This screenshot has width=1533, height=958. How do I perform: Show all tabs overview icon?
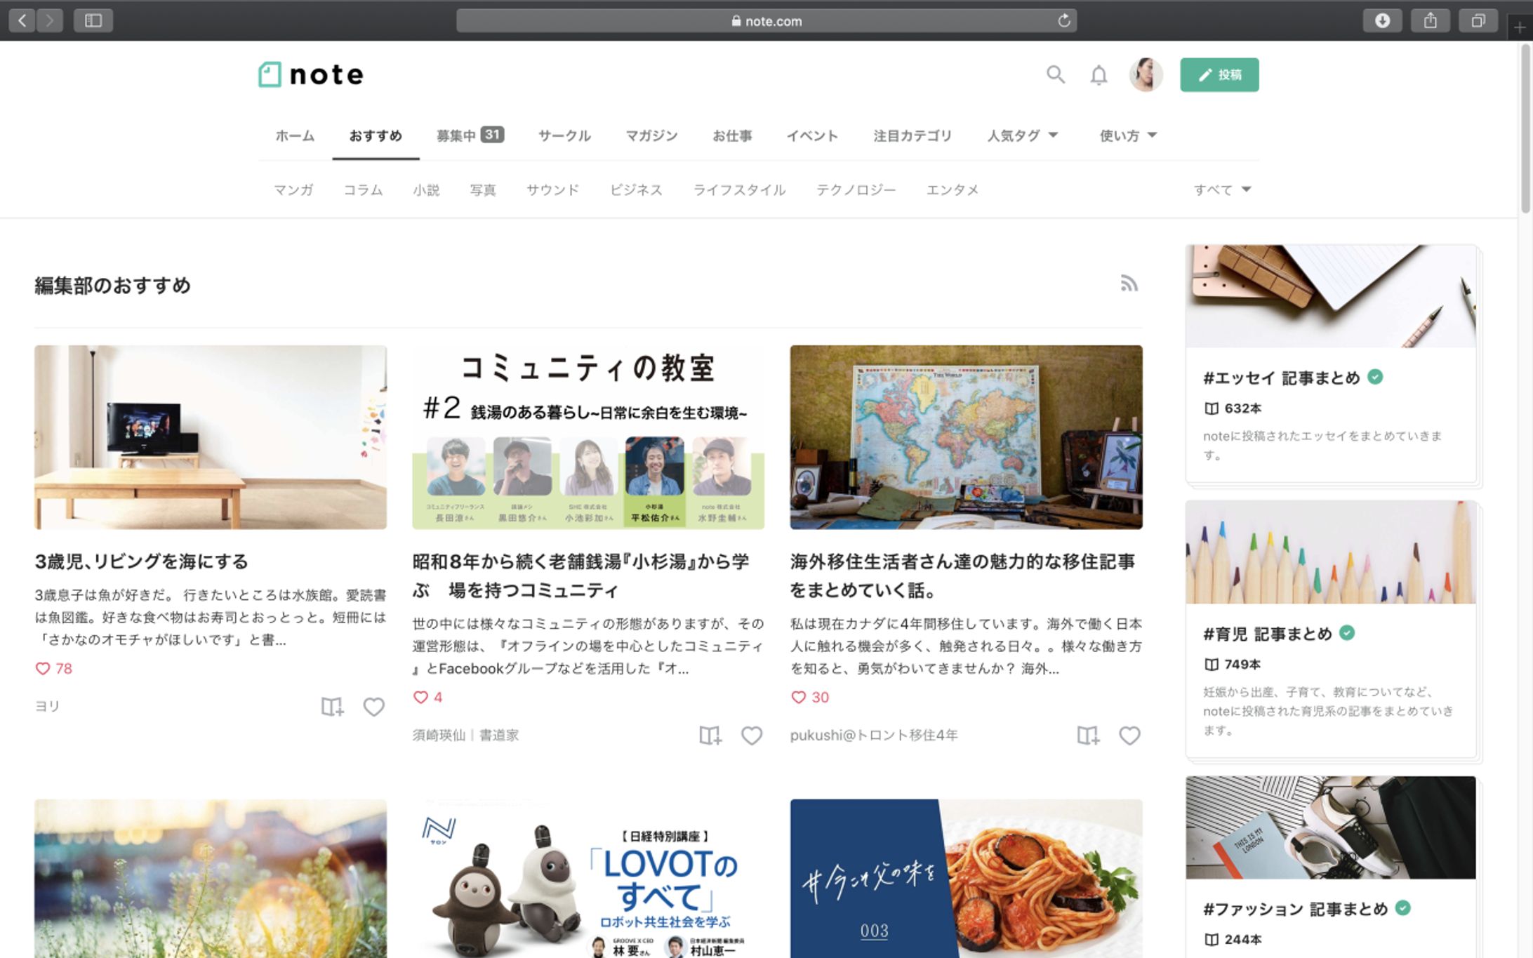[x=1478, y=21]
